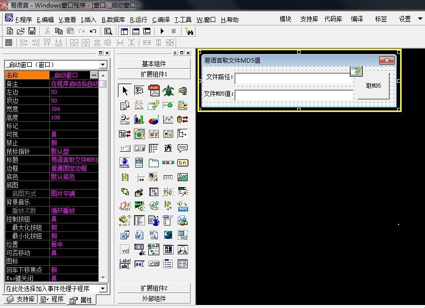Click the property list scrollbar up arrow
Image resolution: width=425 pixels, height=308 pixels.
pos(103,75)
